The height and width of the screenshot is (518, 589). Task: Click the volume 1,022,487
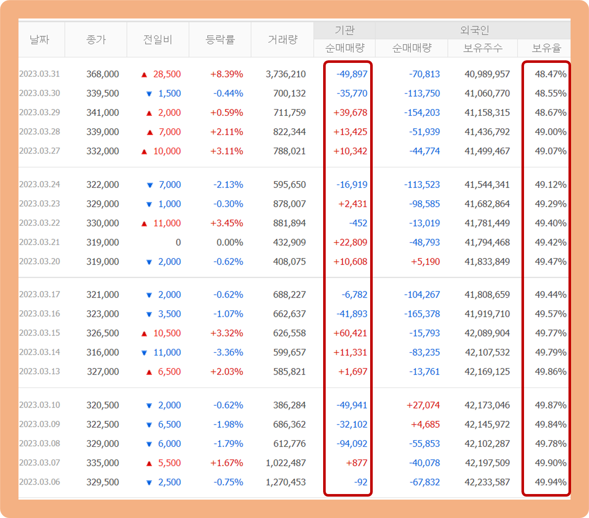click(x=286, y=463)
